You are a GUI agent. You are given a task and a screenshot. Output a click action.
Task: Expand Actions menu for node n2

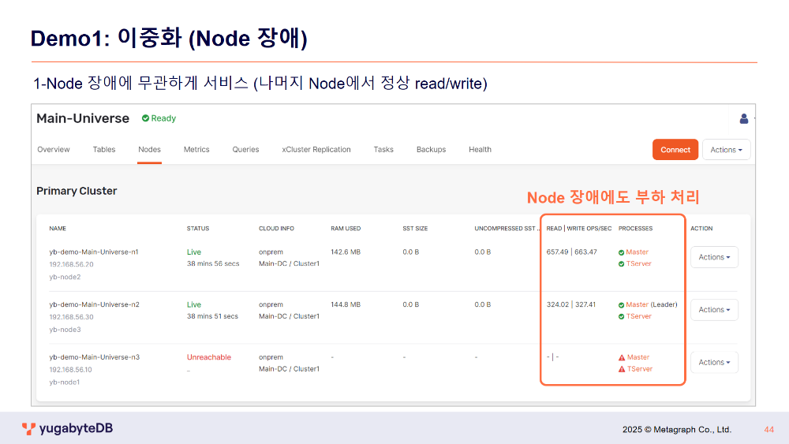click(714, 310)
